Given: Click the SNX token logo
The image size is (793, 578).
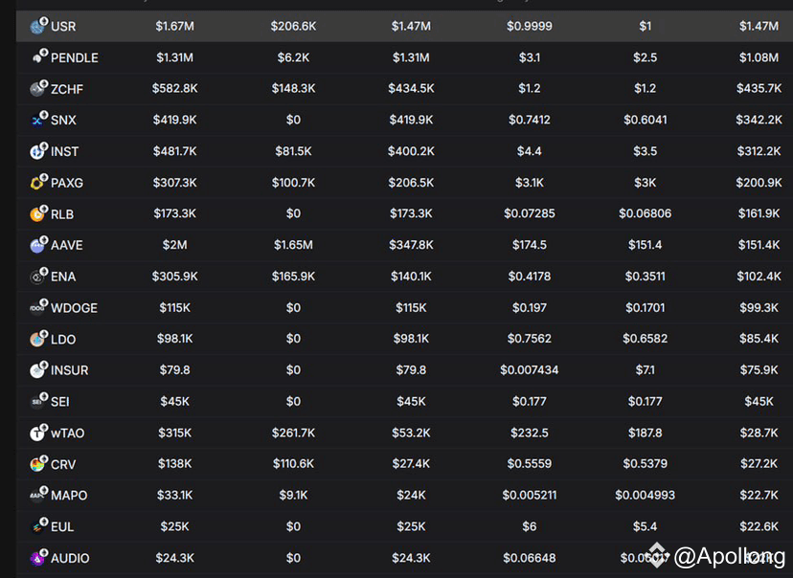Looking at the screenshot, I should pos(38,120).
